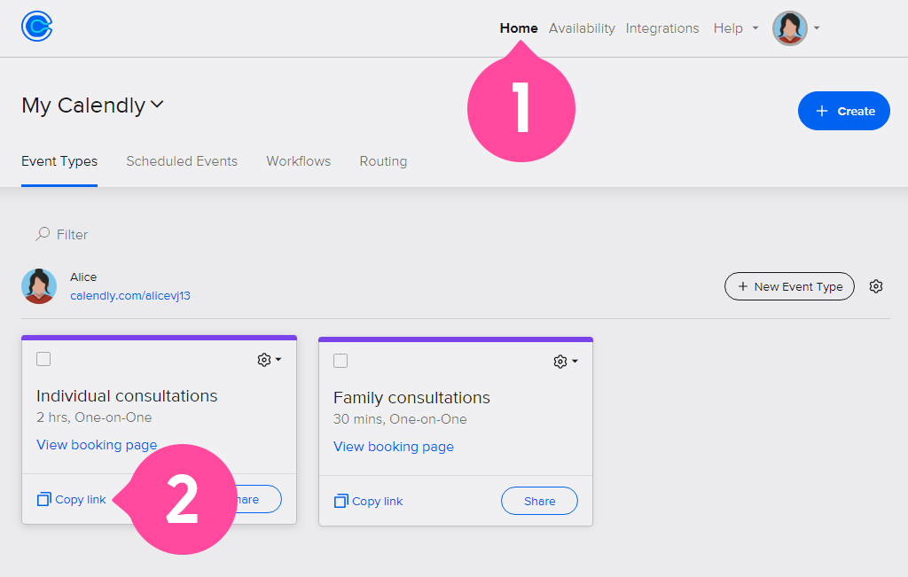The width and height of the screenshot is (908, 577).
Task: Open the calendly.com/alicevj13 link
Action: click(130, 296)
